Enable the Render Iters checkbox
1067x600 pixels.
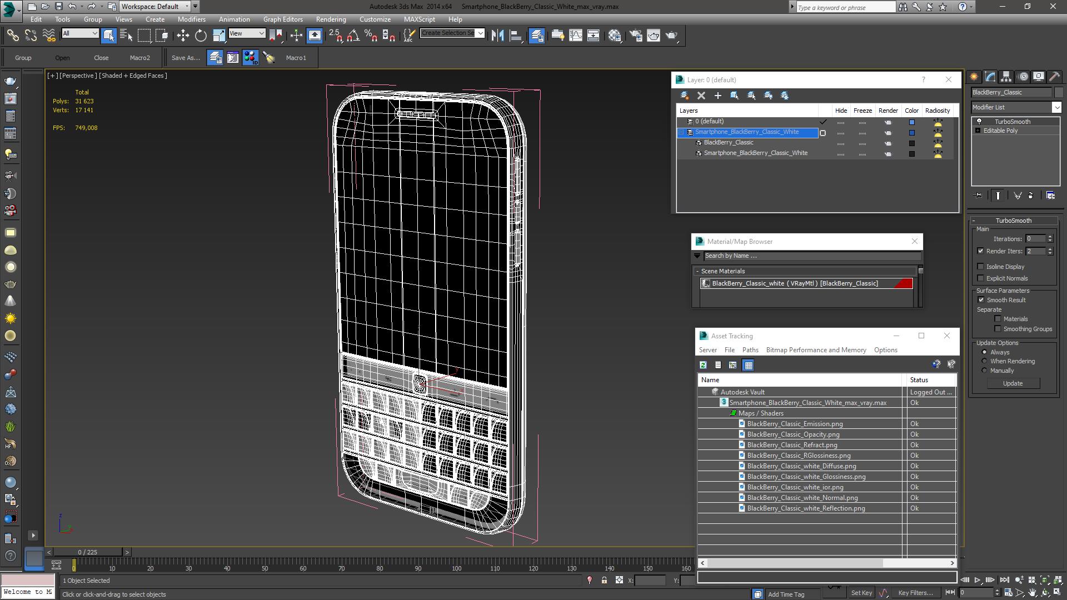(981, 251)
